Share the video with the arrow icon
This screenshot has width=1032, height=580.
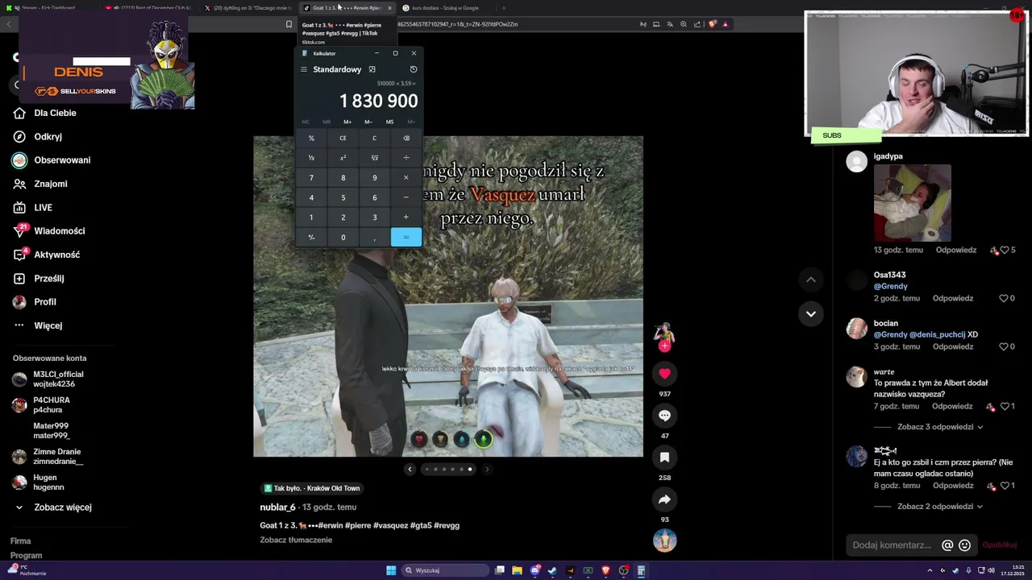(x=664, y=499)
